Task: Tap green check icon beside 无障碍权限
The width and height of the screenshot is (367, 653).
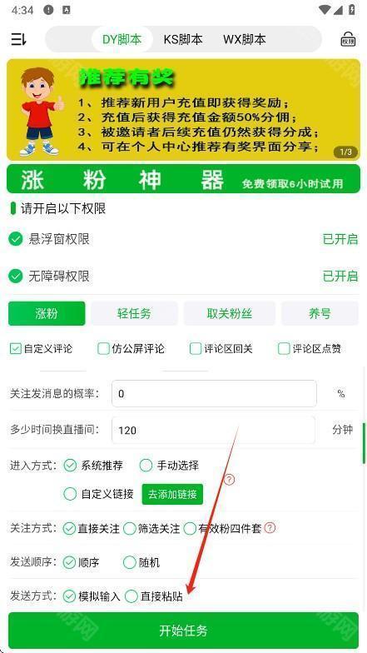Action: coord(16,277)
